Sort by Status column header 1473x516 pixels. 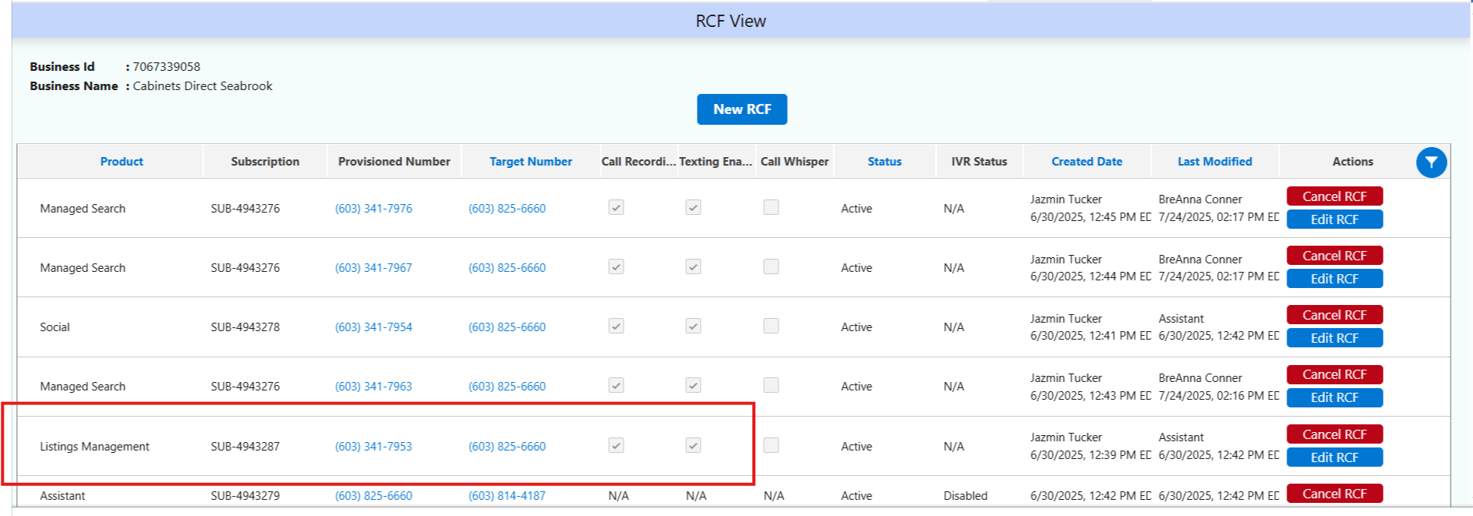point(884,162)
